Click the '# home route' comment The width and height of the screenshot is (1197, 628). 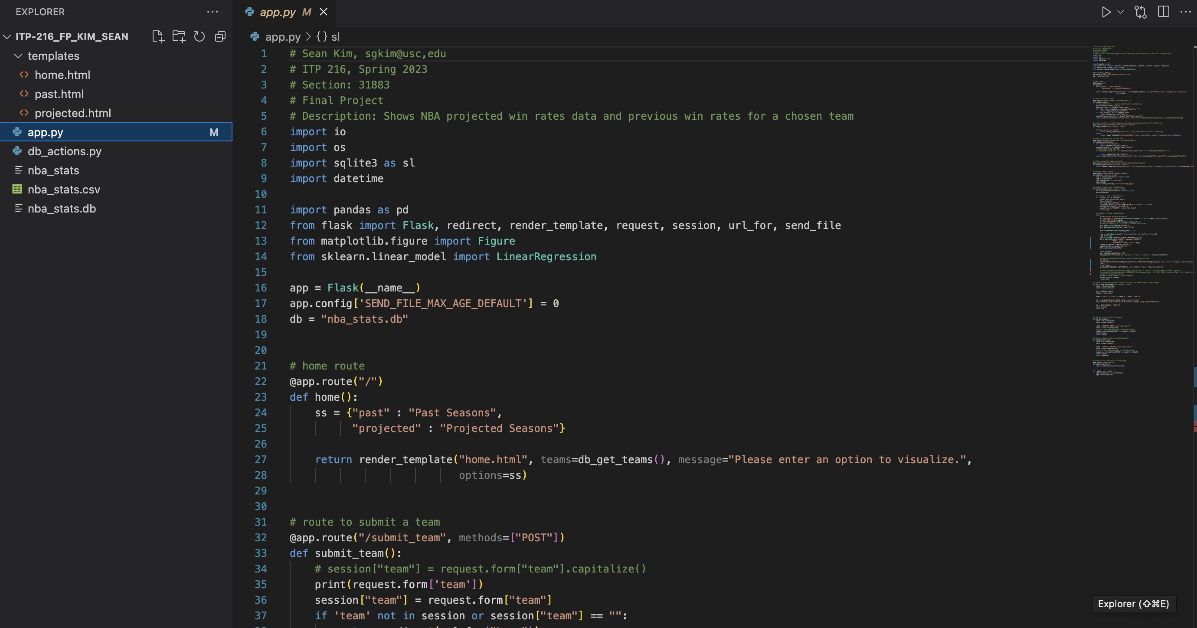tap(327, 366)
